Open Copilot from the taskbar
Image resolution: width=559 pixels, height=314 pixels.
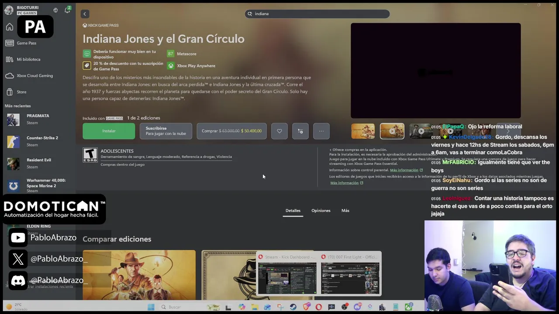pyautogui.click(x=242, y=307)
